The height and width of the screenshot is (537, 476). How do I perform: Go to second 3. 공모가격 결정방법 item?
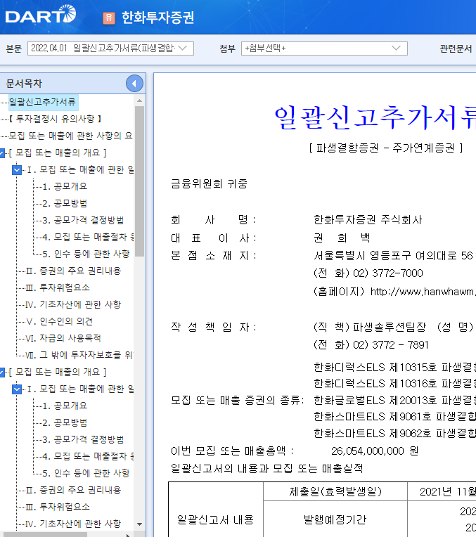click(x=83, y=439)
